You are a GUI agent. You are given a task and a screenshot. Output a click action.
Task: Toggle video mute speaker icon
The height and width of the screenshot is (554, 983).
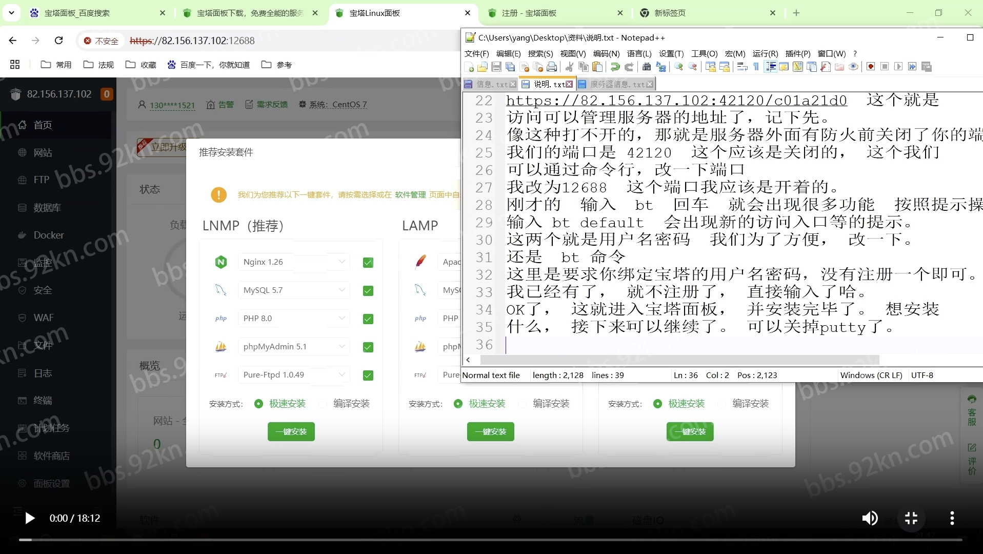pos(870,518)
